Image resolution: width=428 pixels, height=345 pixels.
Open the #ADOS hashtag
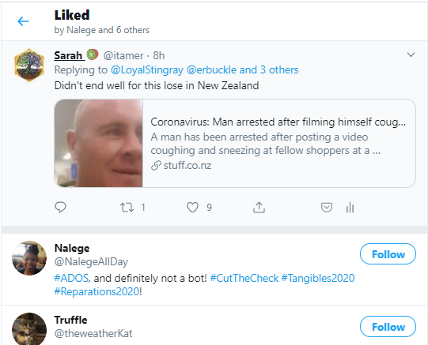coord(71,278)
